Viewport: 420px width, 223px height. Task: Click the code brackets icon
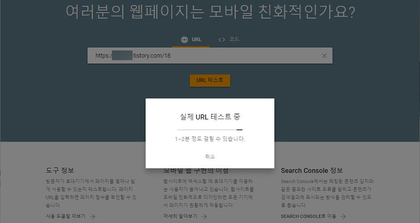point(222,40)
